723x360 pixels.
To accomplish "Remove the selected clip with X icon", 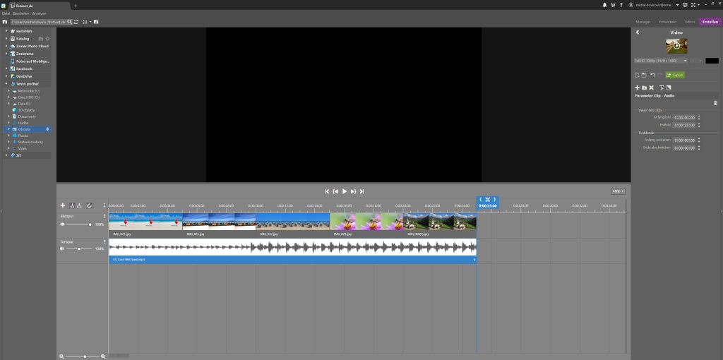I will [x=652, y=88].
